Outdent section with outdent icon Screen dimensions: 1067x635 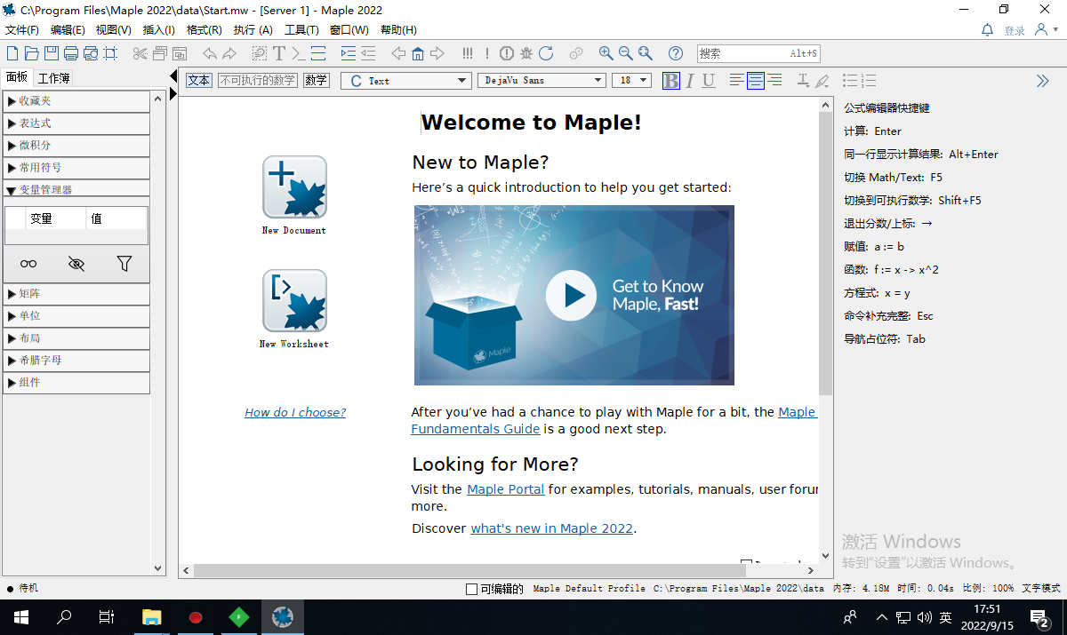pyautogui.click(x=368, y=53)
